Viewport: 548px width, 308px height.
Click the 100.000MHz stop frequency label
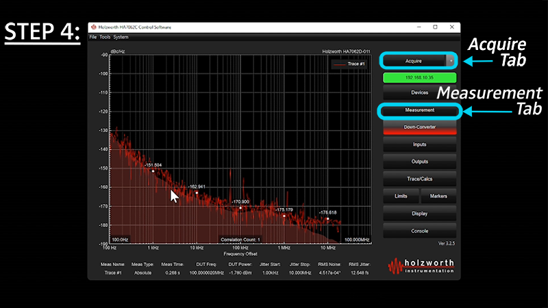[x=357, y=240]
